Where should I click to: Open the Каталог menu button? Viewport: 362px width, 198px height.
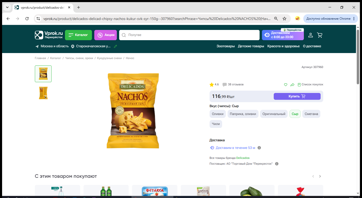[78, 35]
